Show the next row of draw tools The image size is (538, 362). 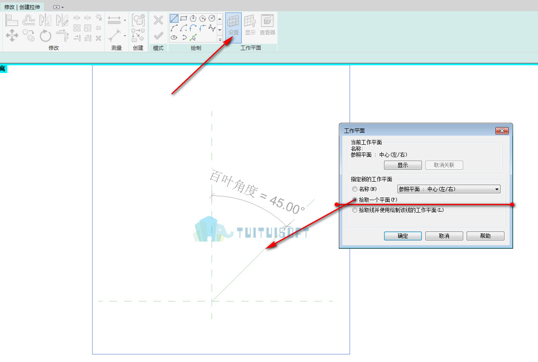click(x=220, y=30)
